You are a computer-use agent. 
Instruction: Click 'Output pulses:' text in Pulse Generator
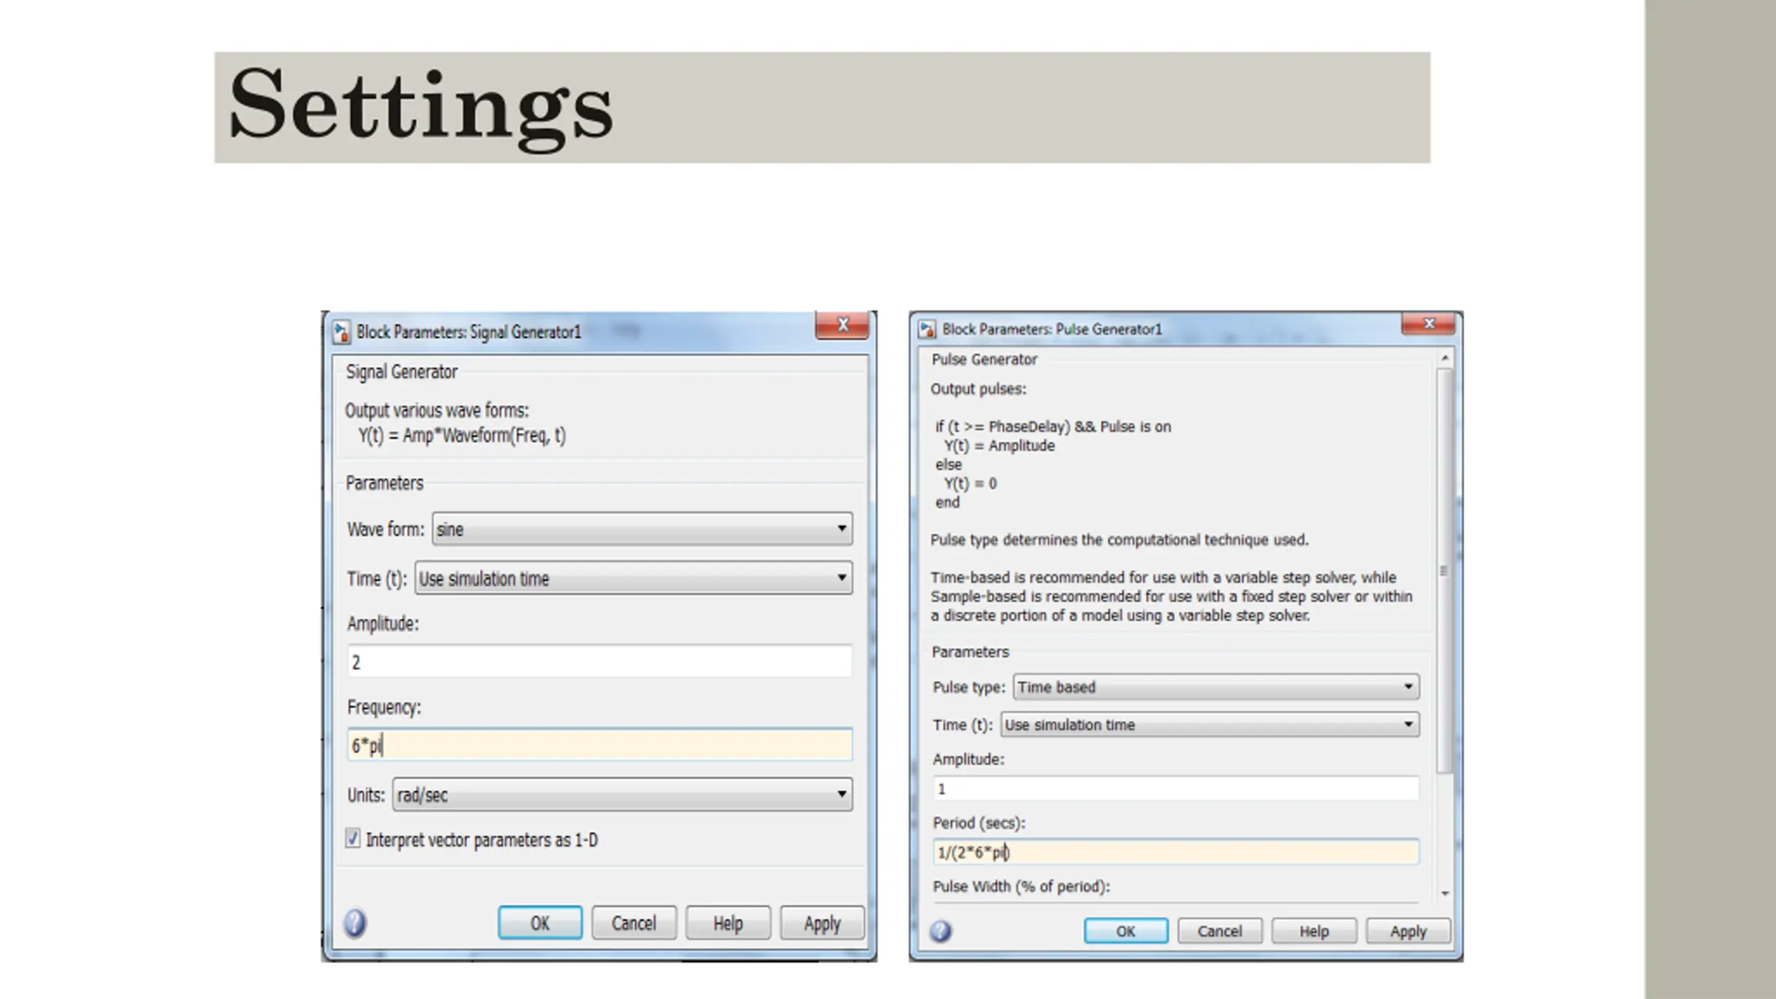pos(978,389)
